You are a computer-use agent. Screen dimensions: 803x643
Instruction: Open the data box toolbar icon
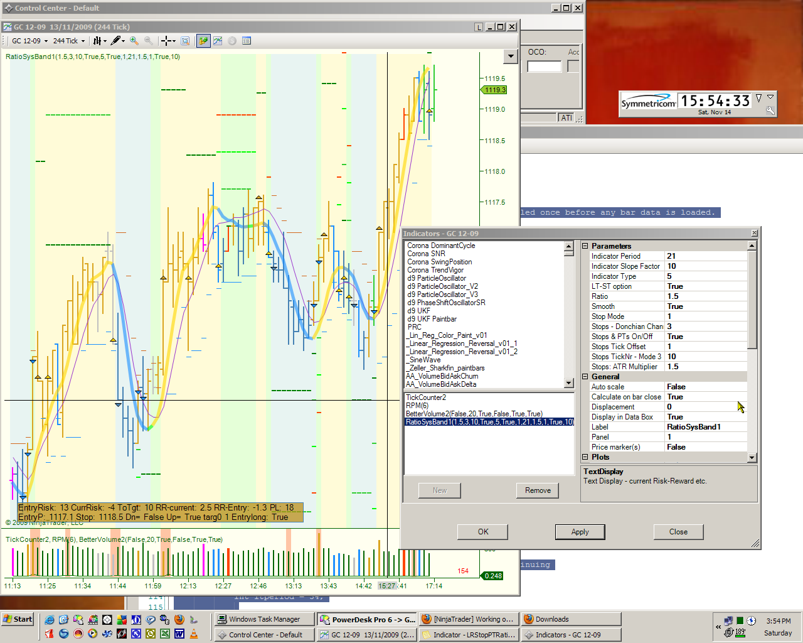coord(247,41)
